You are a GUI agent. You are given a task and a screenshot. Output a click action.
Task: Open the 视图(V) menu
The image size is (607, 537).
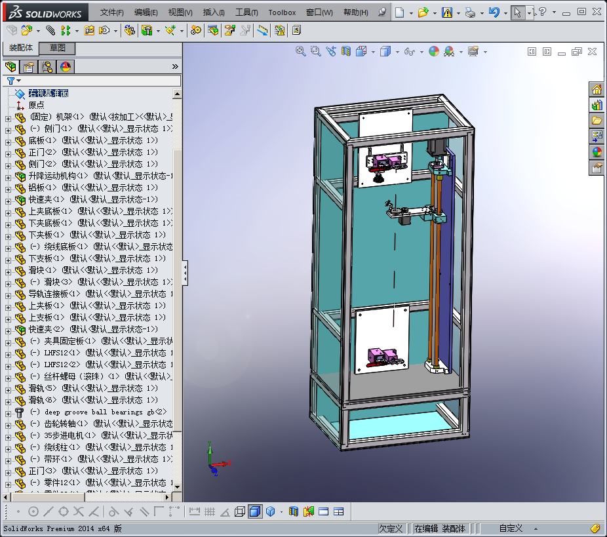[x=180, y=12]
